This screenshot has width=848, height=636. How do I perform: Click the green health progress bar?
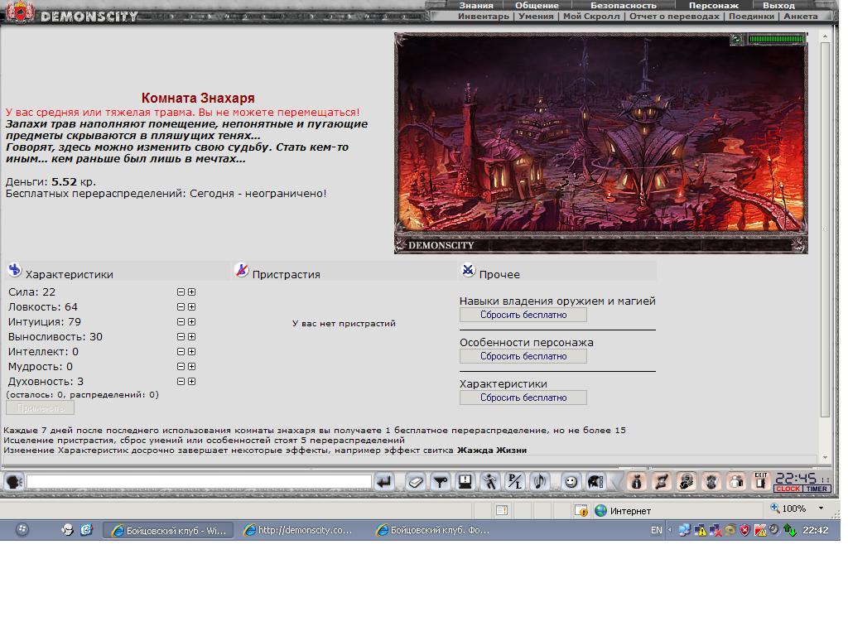point(777,39)
